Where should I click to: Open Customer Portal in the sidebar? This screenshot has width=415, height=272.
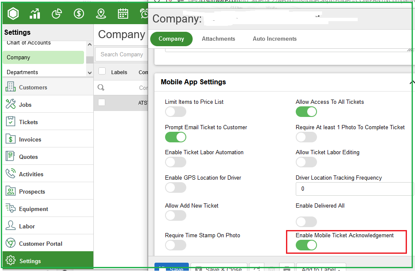pyautogui.click(x=48, y=244)
